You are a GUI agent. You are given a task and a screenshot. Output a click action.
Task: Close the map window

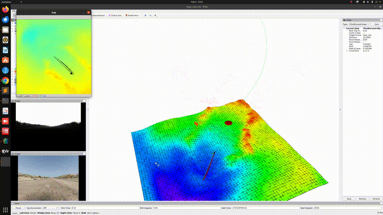point(89,12)
